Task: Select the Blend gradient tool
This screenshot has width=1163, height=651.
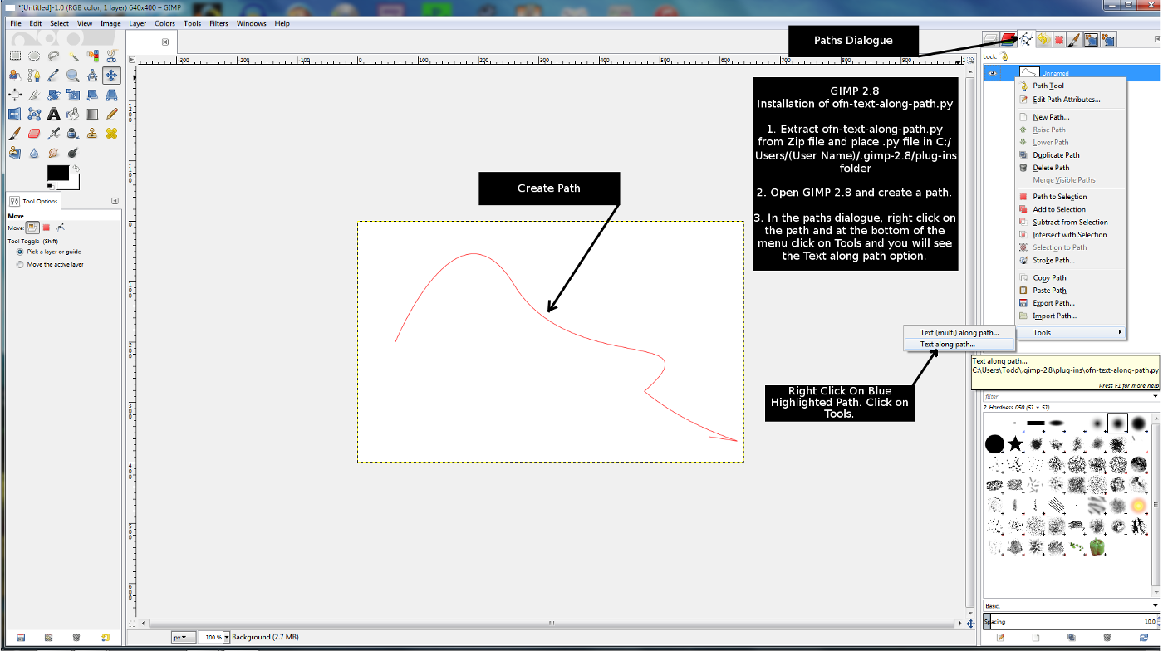Action: click(x=91, y=114)
